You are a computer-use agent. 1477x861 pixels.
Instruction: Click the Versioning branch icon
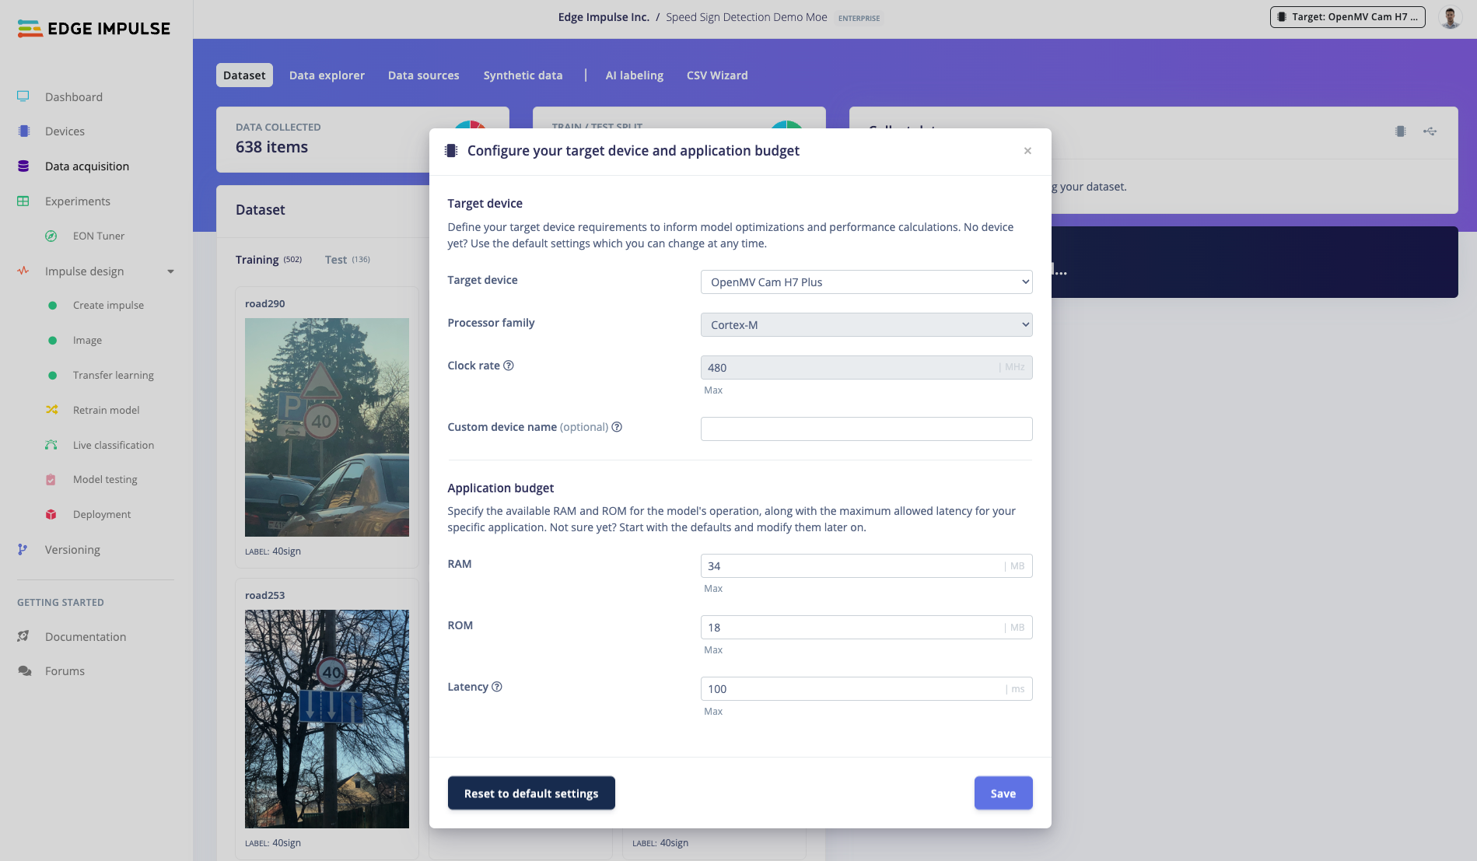click(x=23, y=549)
